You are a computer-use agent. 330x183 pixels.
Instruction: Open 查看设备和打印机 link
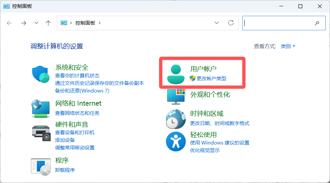pos(75,133)
